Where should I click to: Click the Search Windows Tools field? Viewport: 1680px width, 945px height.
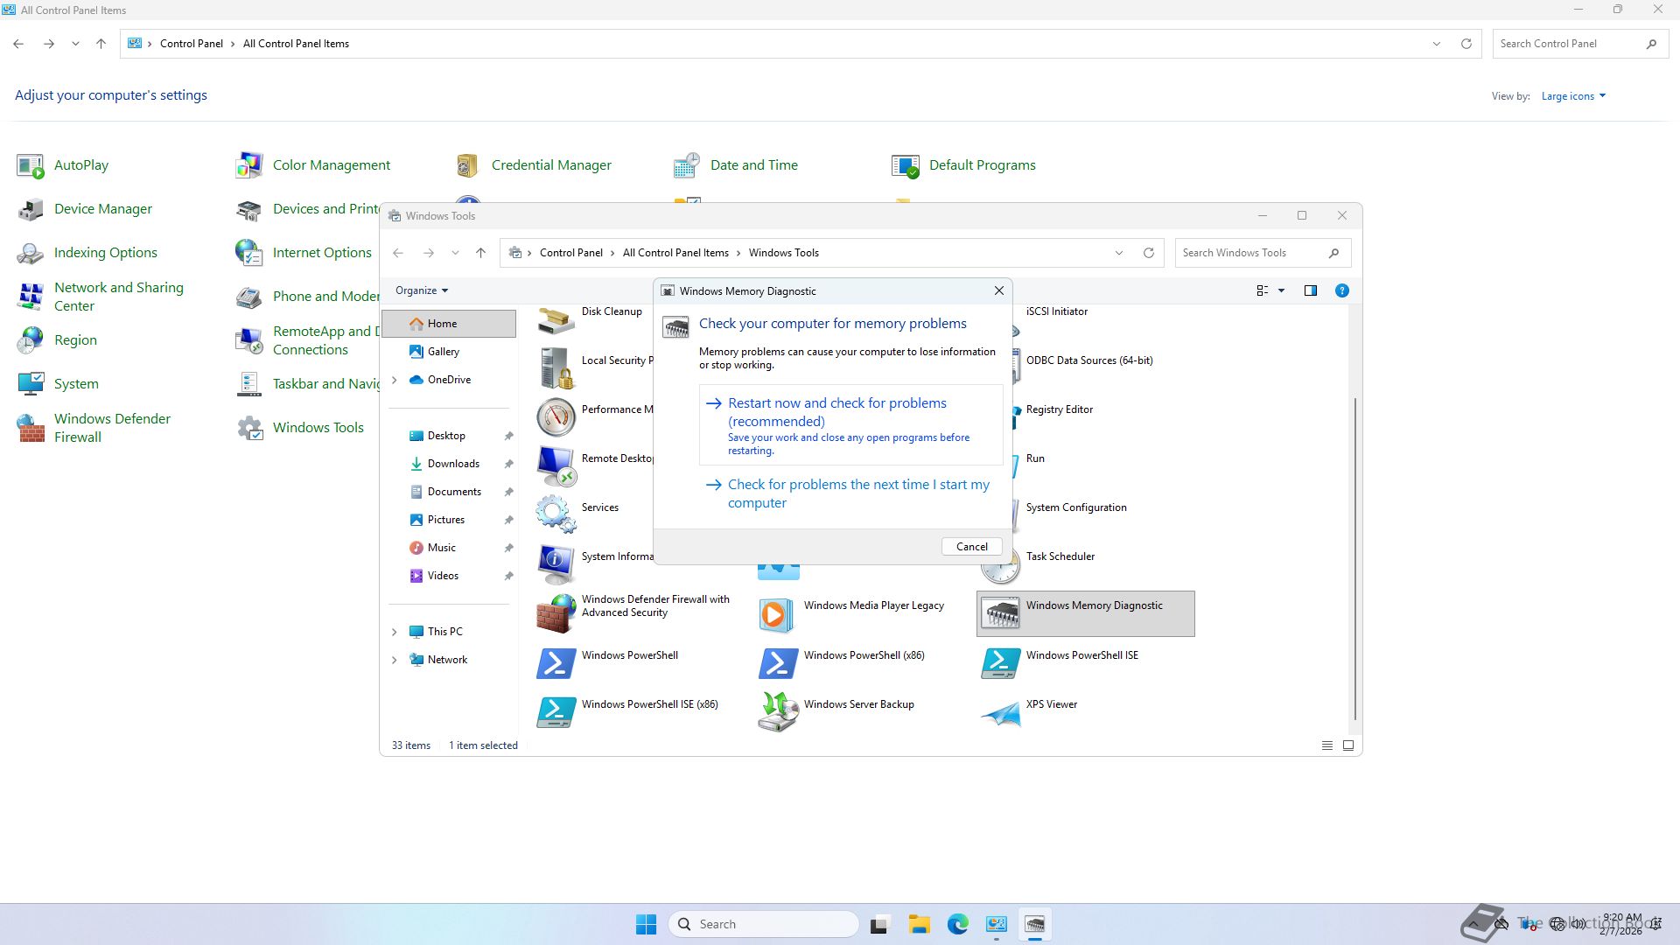(x=1251, y=253)
